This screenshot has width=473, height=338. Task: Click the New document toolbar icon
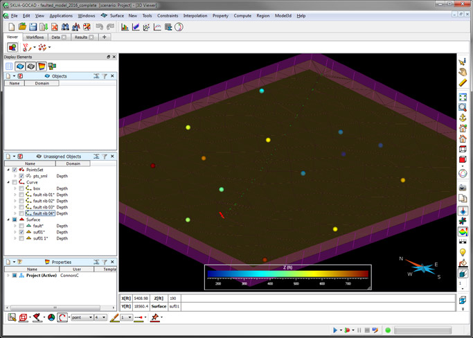pos(12,27)
